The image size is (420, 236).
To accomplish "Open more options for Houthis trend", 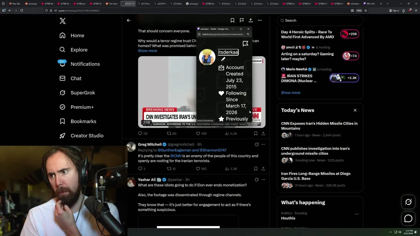I will pyautogui.click(x=357, y=214).
